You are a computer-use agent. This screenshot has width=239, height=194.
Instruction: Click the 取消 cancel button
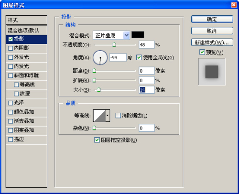click(212, 31)
